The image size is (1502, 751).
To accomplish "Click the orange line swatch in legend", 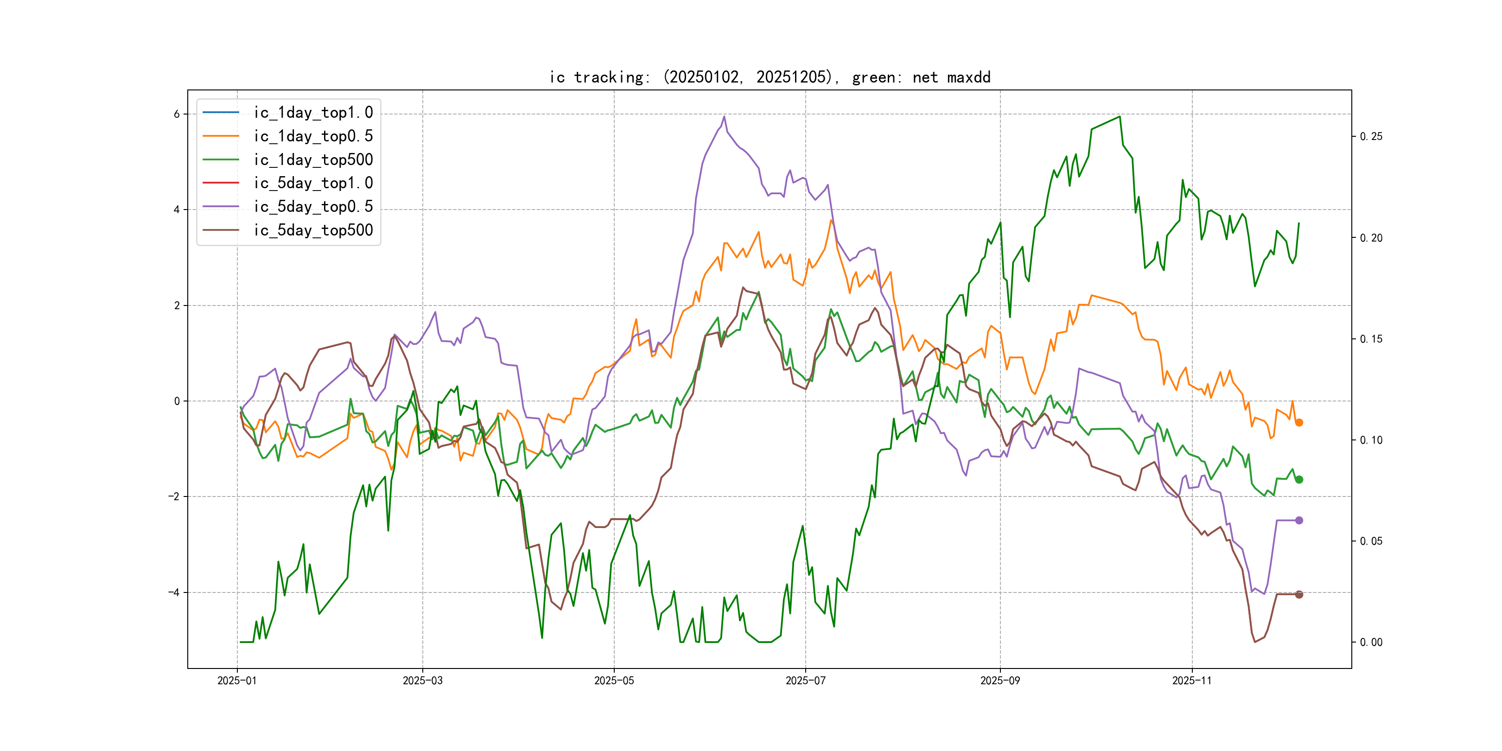I will [220, 136].
